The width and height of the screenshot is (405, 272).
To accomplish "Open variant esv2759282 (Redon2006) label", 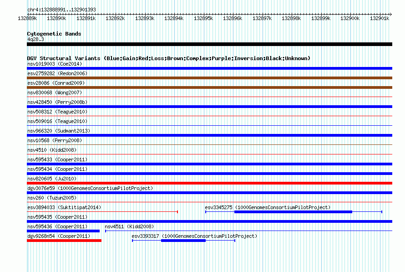I will (57, 73).
